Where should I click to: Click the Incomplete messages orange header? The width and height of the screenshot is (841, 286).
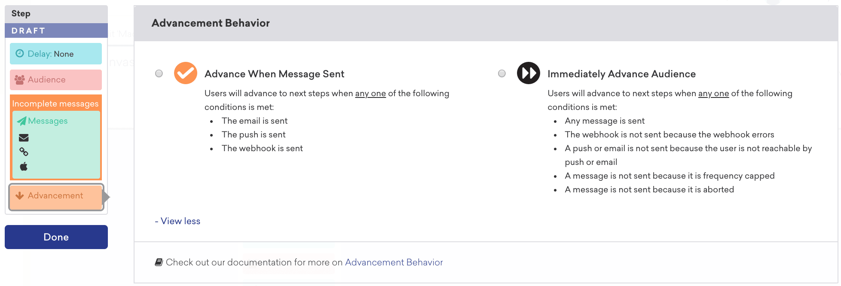click(x=55, y=103)
